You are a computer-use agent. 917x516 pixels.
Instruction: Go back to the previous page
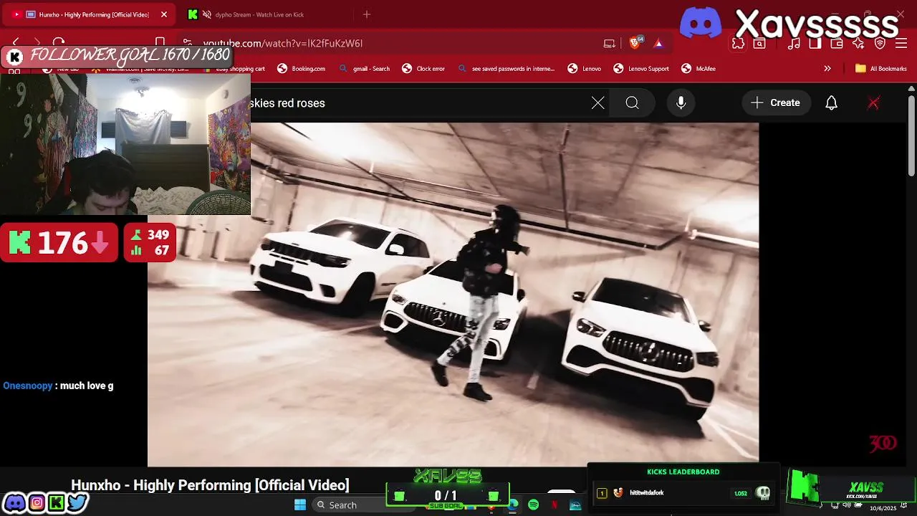tap(16, 43)
